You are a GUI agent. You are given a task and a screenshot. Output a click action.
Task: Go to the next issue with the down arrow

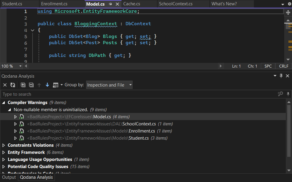click(x=47, y=85)
